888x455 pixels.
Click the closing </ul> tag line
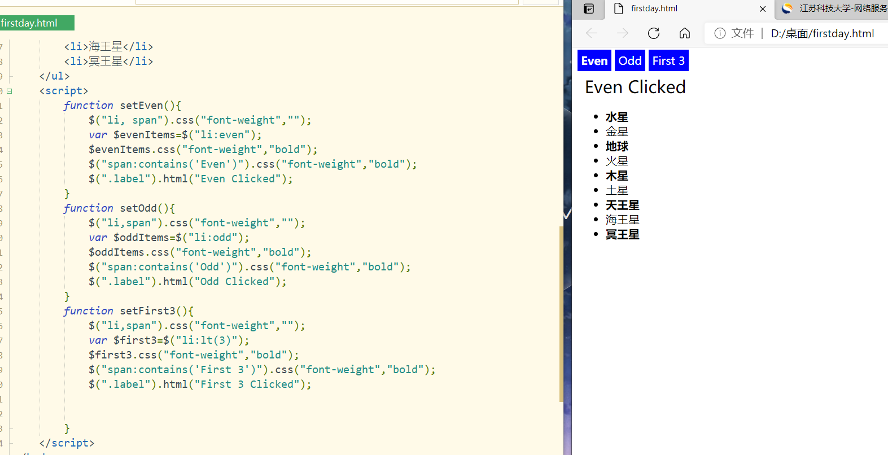tap(54, 76)
